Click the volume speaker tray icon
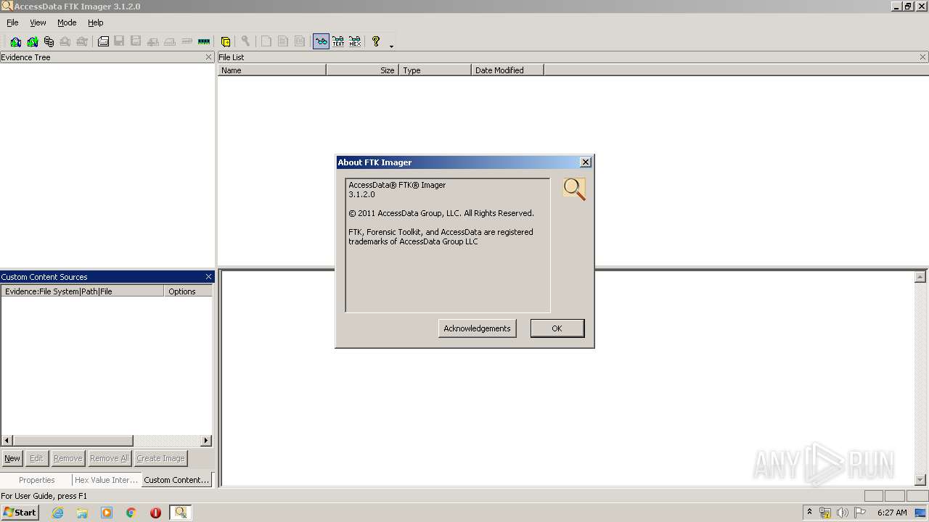The image size is (929, 522). [x=843, y=513]
